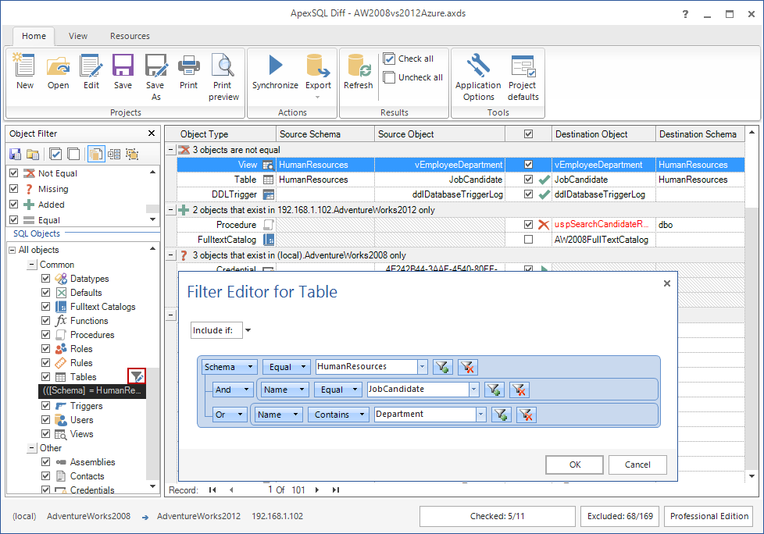Screen dimensions: 764x534
Task: Click the New project icon
Action: tap(24, 66)
